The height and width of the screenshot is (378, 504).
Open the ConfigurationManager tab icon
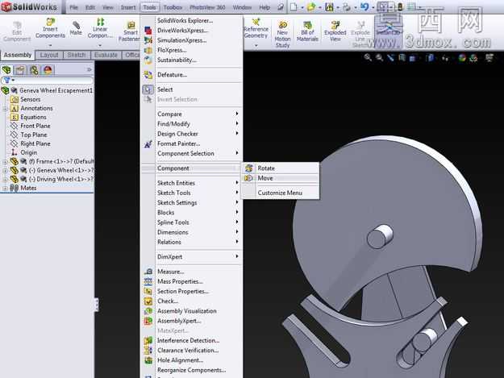click(34, 69)
